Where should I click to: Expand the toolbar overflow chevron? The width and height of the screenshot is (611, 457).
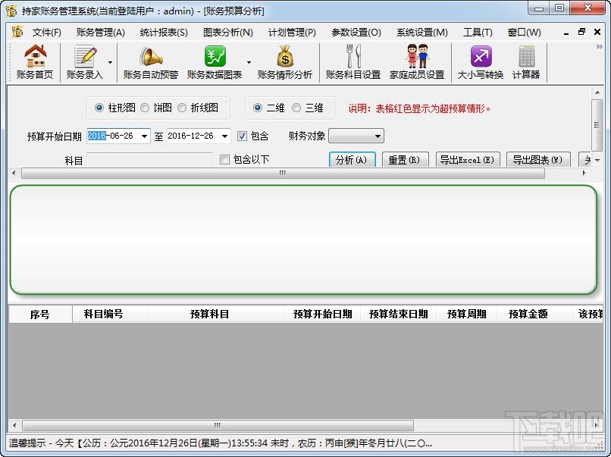(x=600, y=47)
